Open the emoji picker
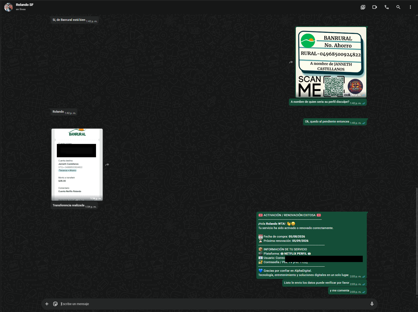This screenshot has width=418, height=312. [x=55, y=304]
